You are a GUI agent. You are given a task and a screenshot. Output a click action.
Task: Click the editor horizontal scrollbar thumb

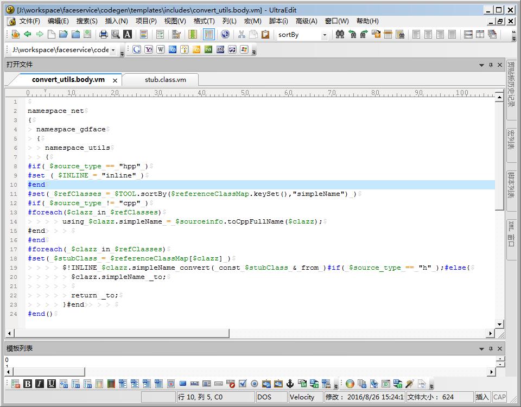122,333
